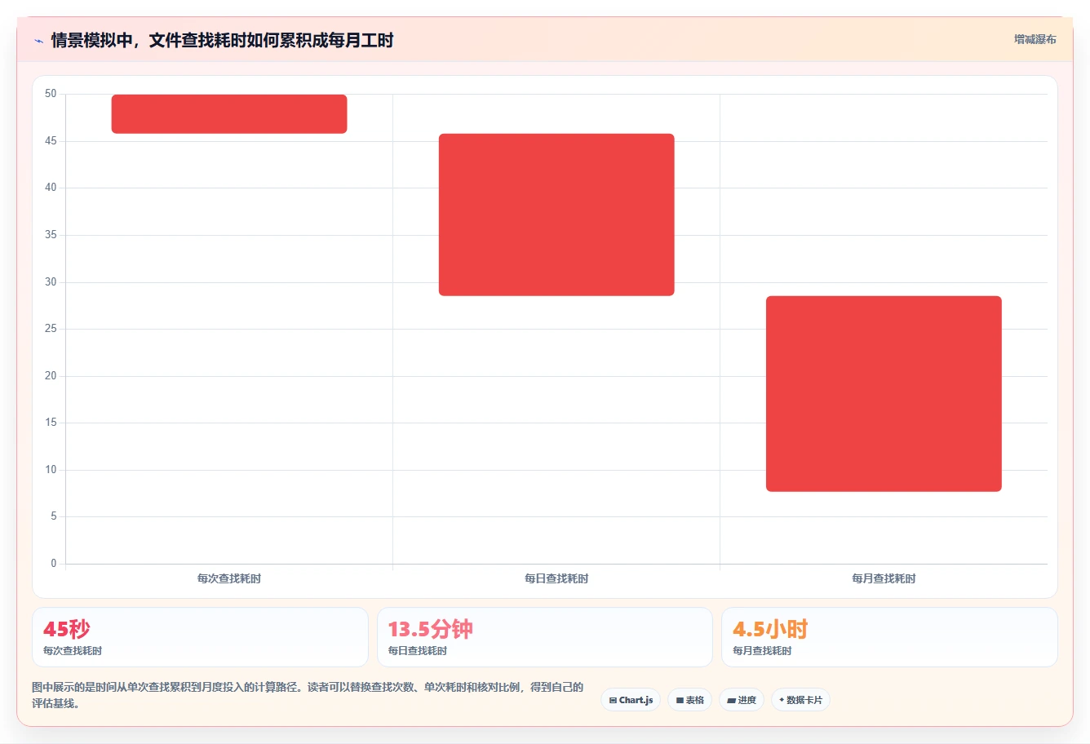
Task: Select the 进度 tag chip
Action: [x=741, y=700]
